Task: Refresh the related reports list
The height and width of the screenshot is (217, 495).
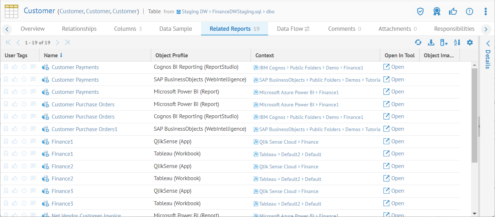Action: [x=418, y=43]
